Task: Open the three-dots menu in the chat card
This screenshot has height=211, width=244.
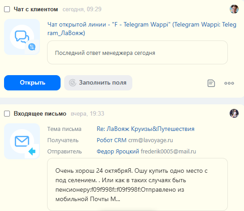Action: coord(229,83)
